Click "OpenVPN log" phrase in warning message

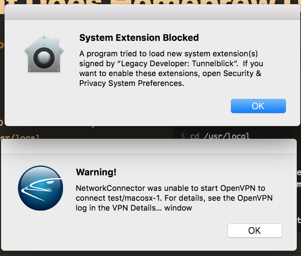[174, 203]
